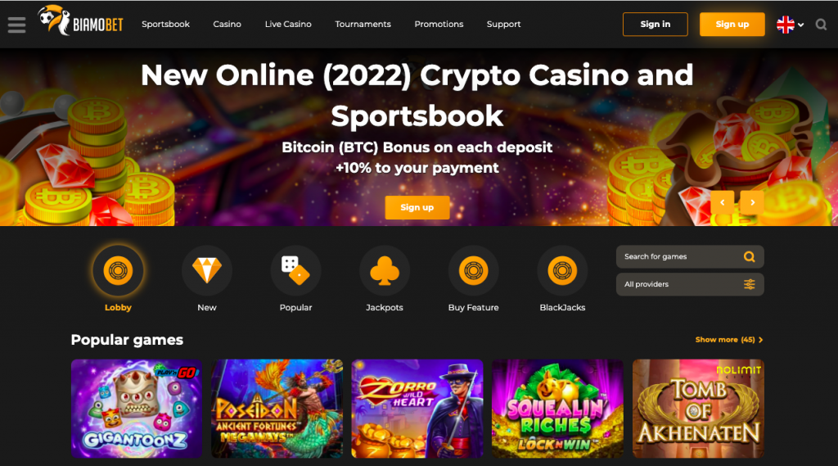Click the BiamoBet logo
Viewport: 838px width, 466px height.
(81, 21)
